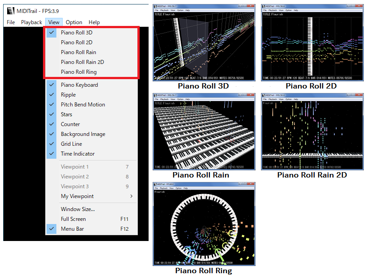367x279 pixels.
Task: Click the 'Piano Roll Rain' caption text
Action: (x=201, y=175)
